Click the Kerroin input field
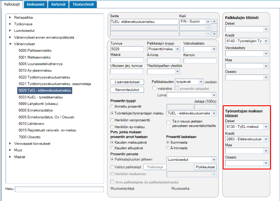Screen dimensions: 280x201 tap(200, 61)
